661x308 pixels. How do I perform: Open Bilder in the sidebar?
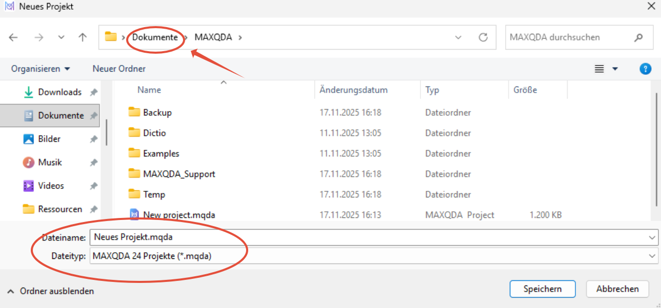pyautogui.click(x=49, y=139)
